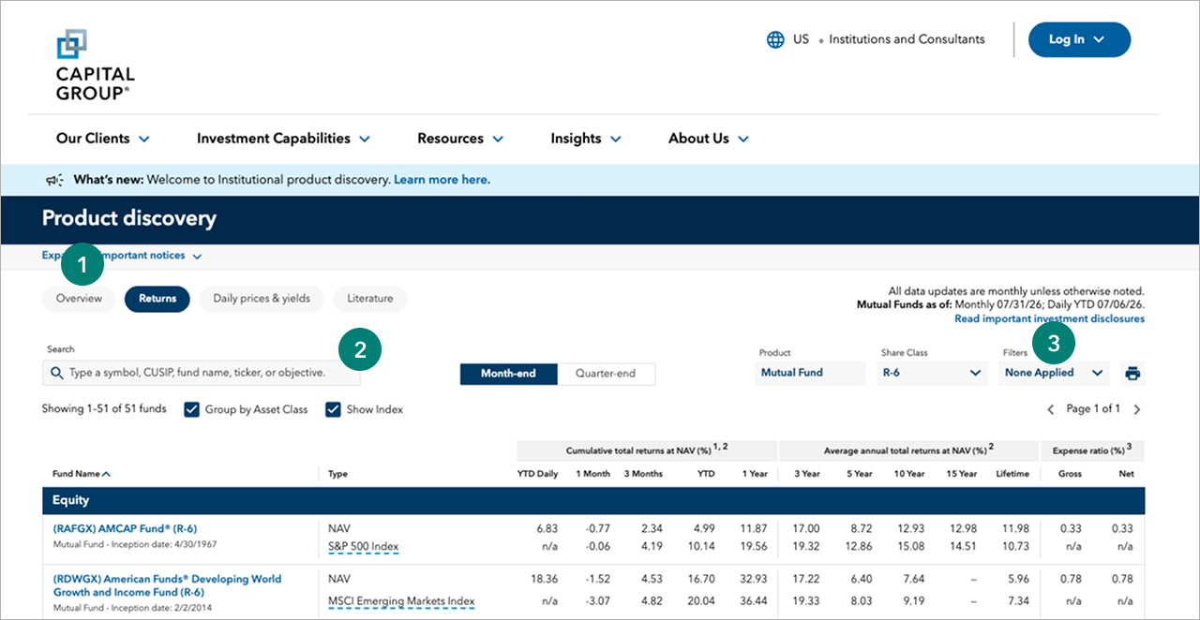The width and height of the screenshot is (1200, 620).
Task: Click 'Showing 1-51 of 51 funds' text
Action: (104, 409)
